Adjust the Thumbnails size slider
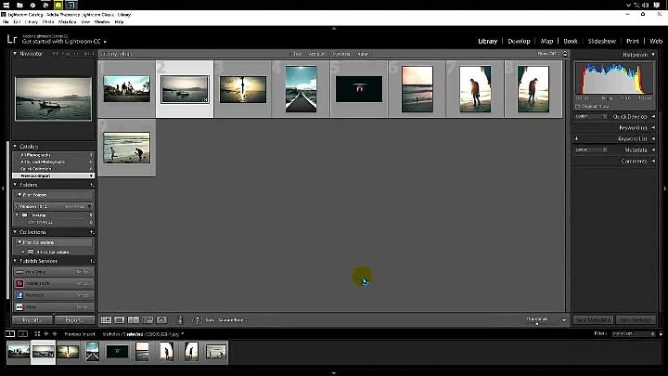The height and width of the screenshot is (376, 668). (x=537, y=323)
